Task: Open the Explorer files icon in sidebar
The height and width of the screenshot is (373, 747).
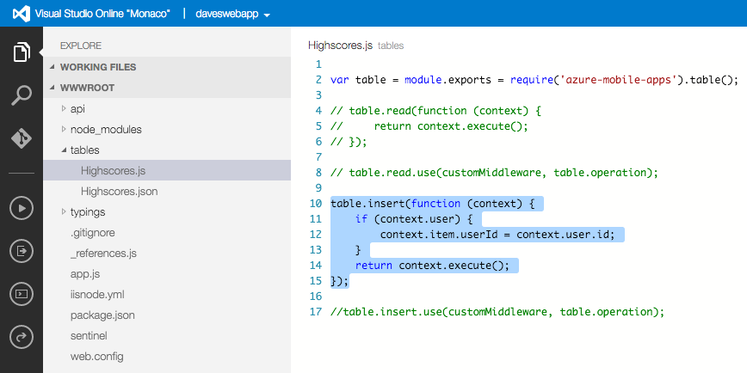Action: click(x=22, y=52)
